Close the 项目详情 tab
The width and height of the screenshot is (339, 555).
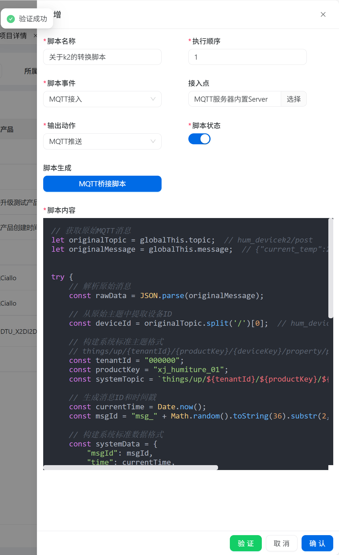(35, 36)
